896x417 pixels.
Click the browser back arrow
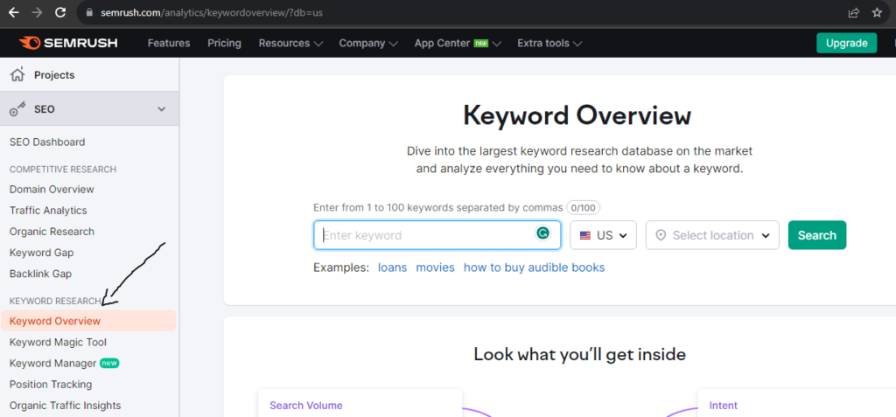point(13,12)
